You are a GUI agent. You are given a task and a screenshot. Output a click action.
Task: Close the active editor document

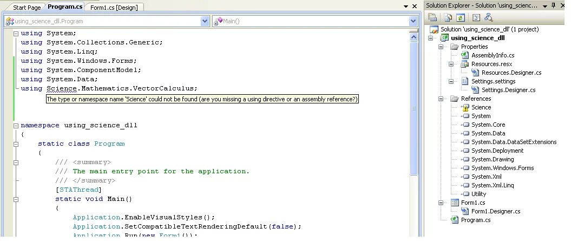click(415, 6)
